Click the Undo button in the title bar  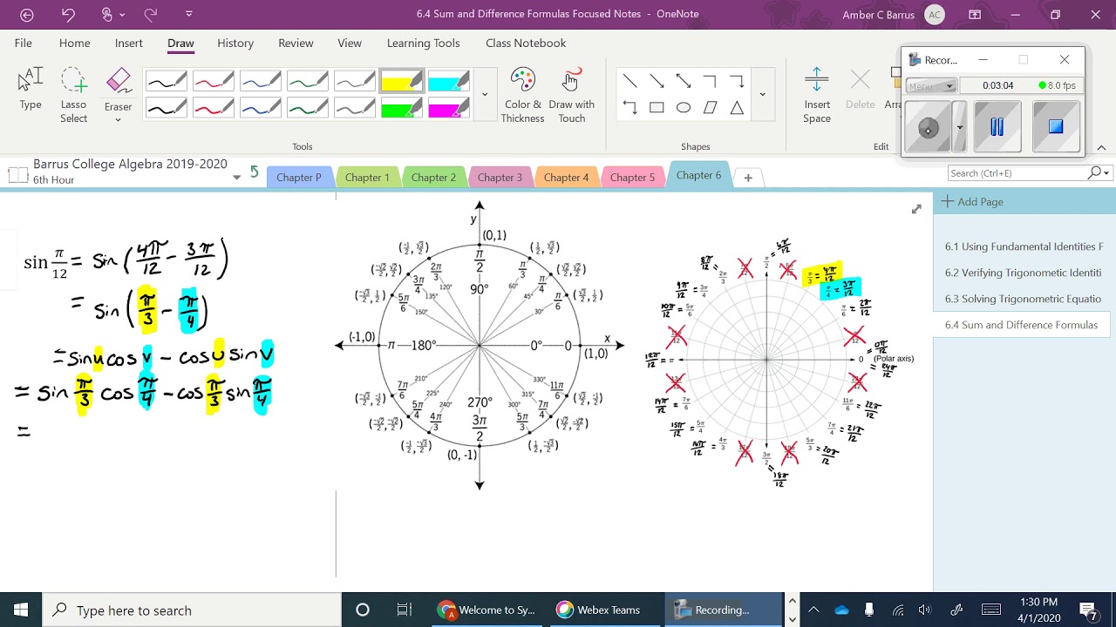(x=68, y=15)
